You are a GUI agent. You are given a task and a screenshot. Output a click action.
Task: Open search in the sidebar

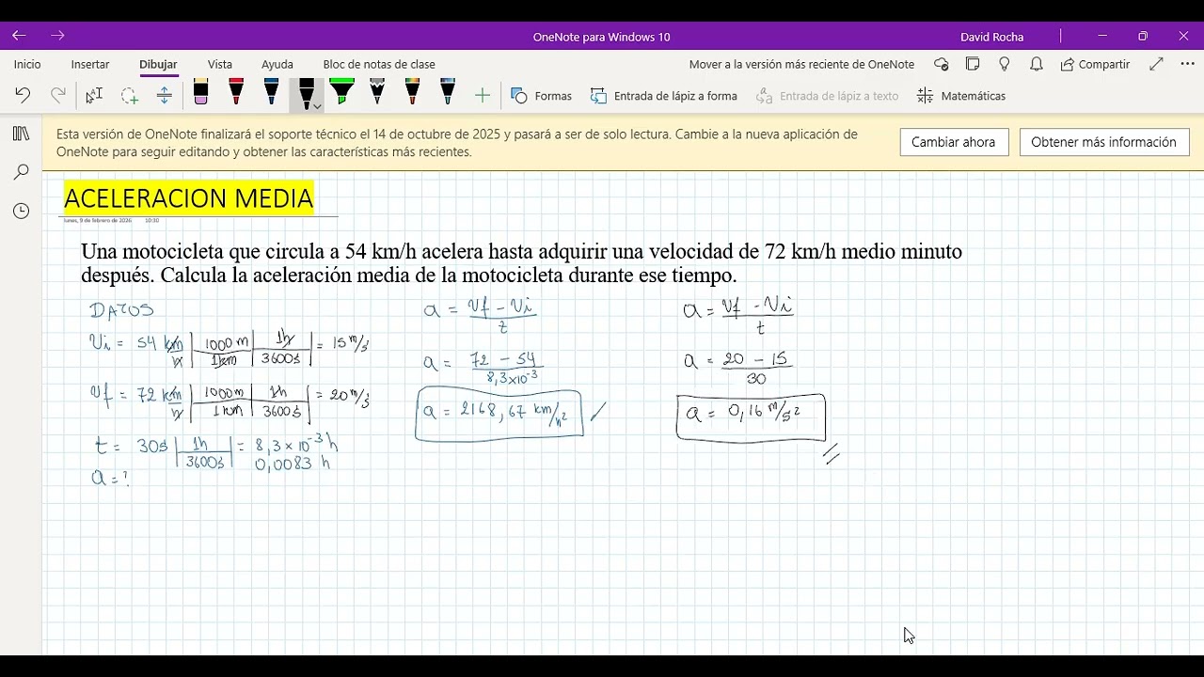pos(21,172)
